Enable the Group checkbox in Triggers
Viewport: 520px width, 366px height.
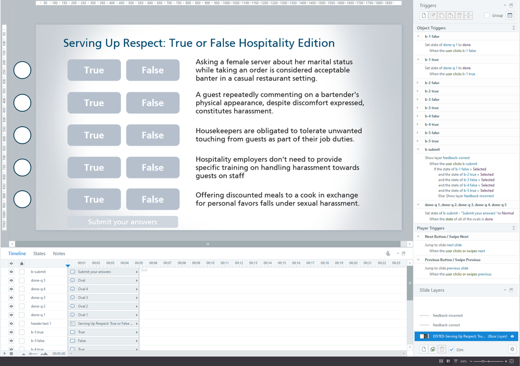(x=487, y=15)
